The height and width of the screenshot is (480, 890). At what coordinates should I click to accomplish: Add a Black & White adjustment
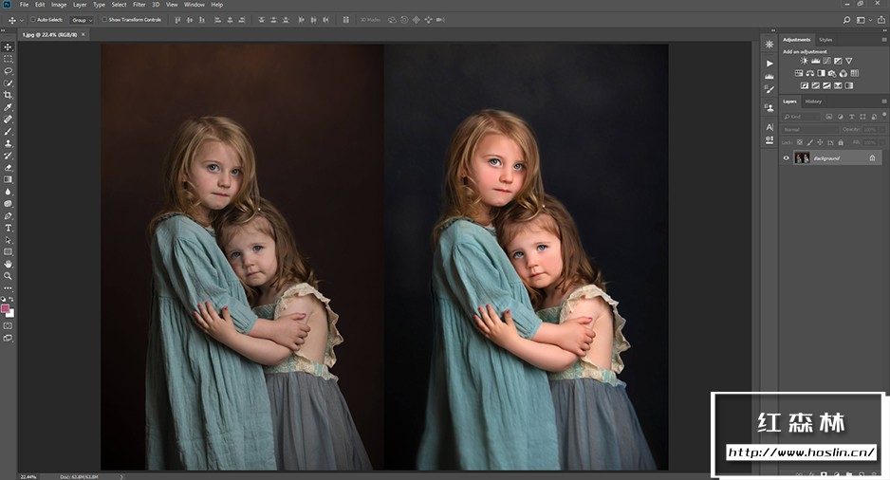[821, 73]
